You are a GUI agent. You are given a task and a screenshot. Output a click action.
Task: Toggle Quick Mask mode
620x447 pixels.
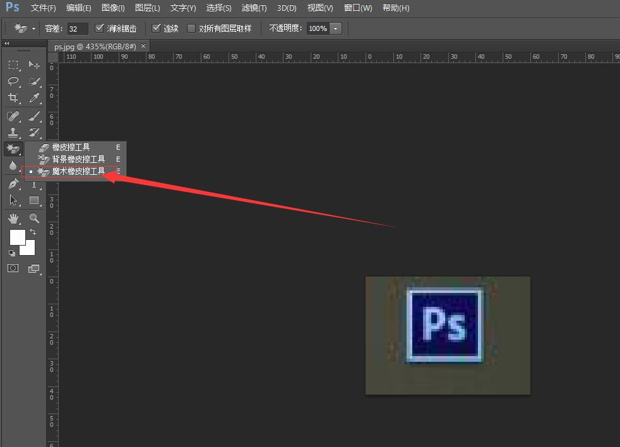pyautogui.click(x=13, y=268)
